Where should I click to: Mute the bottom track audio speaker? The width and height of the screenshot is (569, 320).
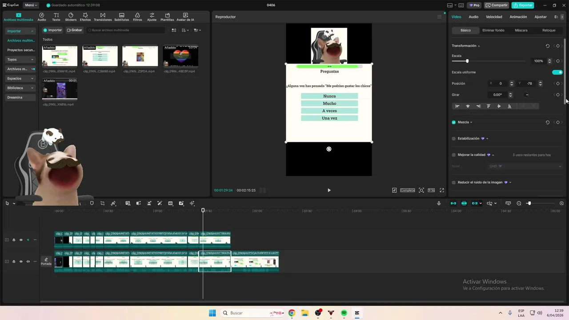(28, 261)
